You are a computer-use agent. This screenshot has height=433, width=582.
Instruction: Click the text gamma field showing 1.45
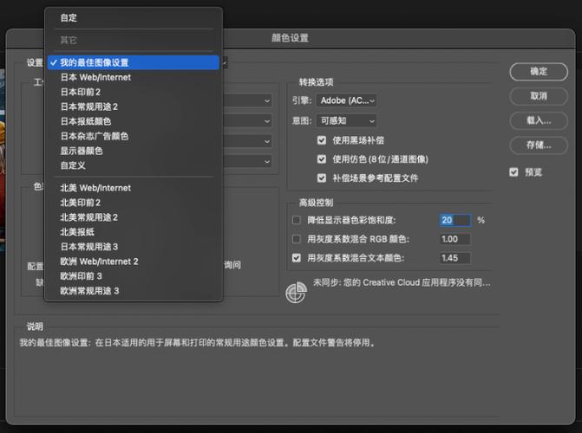tap(454, 258)
